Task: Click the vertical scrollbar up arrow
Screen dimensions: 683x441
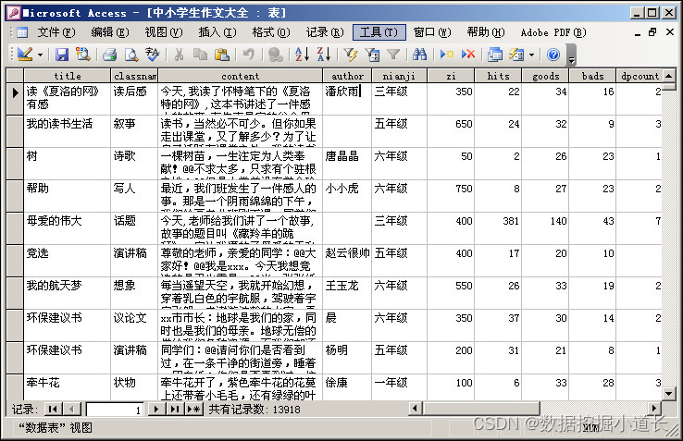Action: click(668, 76)
